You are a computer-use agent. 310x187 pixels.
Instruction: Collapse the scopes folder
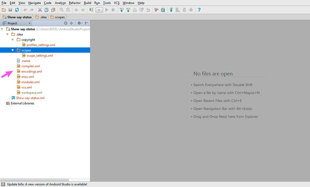[12, 50]
